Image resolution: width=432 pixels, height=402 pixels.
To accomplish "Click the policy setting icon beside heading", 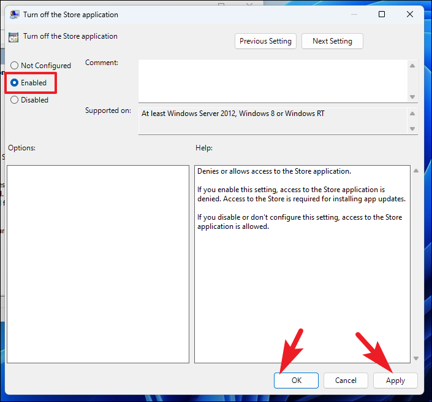I will [13, 37].
